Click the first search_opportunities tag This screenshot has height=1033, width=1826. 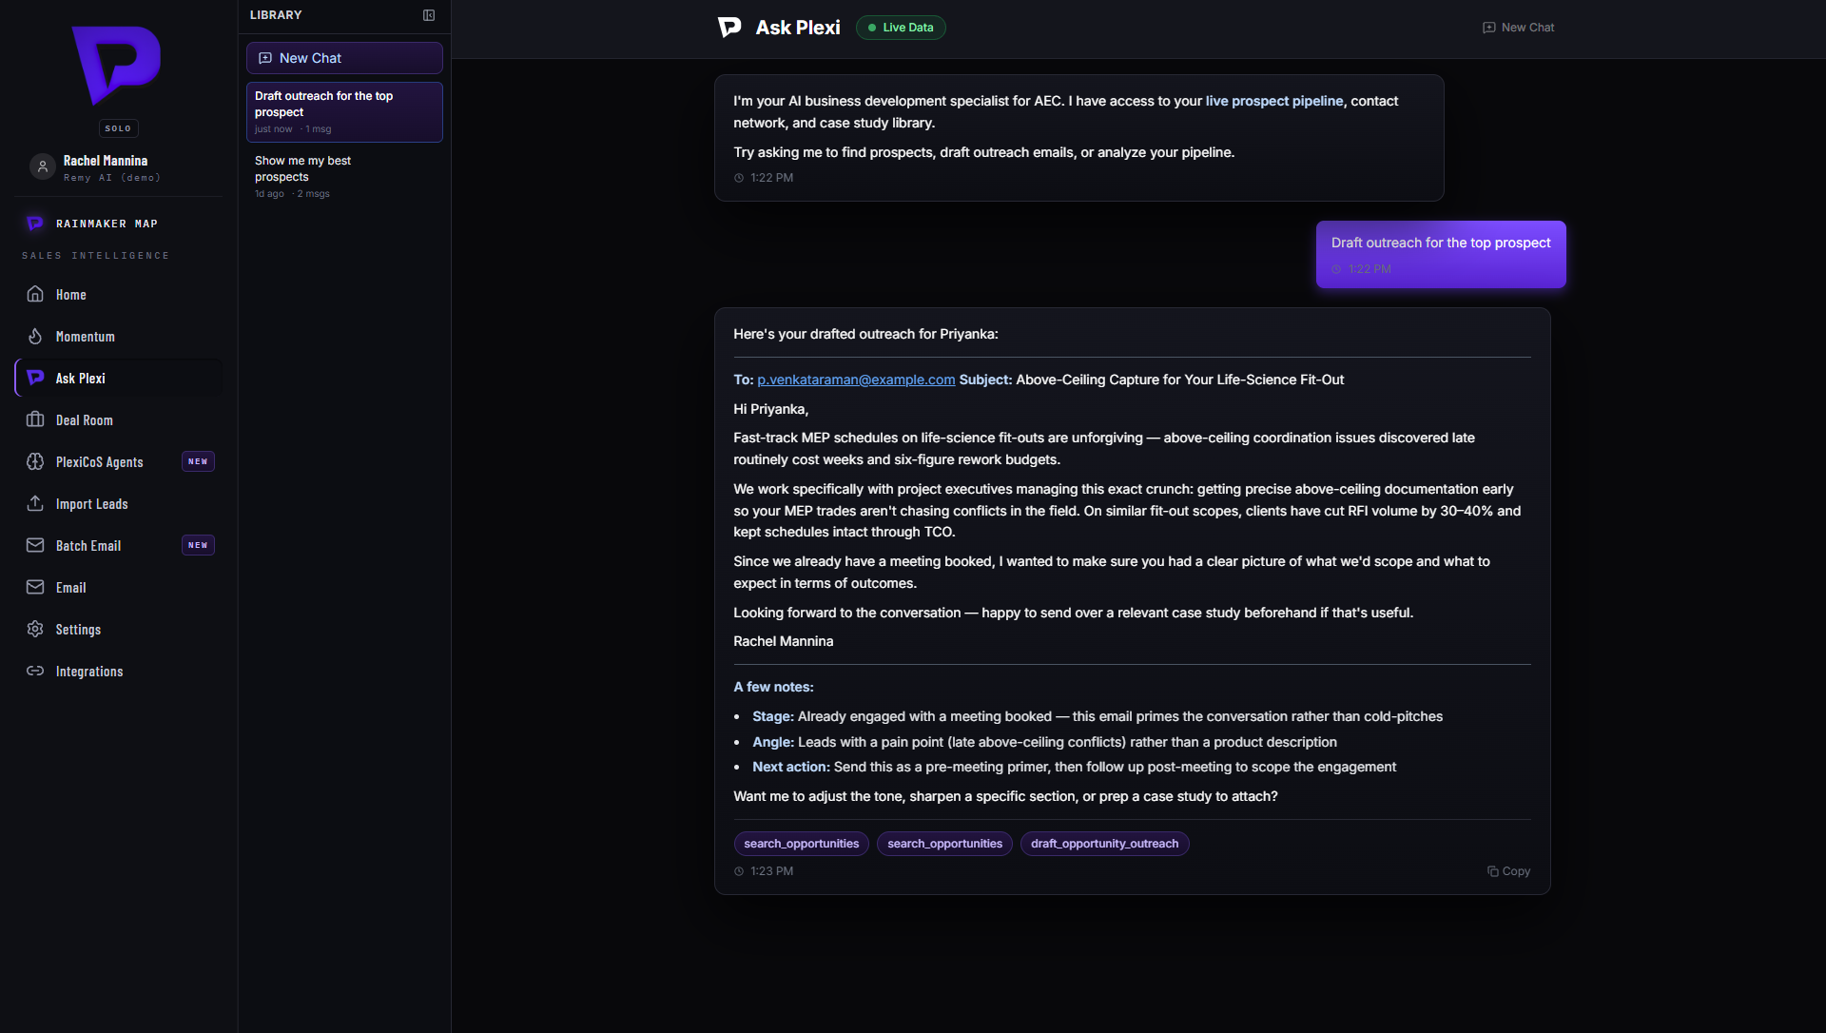tap(802, 844)
